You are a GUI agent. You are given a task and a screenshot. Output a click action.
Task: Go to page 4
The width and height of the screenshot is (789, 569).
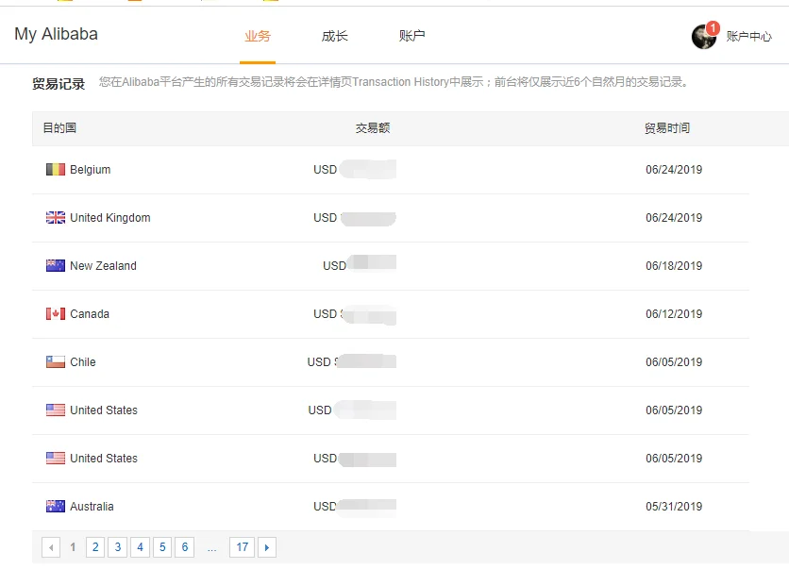[x=140, y=547]
